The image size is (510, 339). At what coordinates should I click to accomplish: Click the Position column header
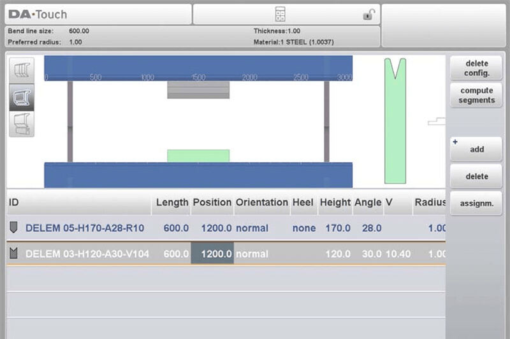tap(212, 202)
